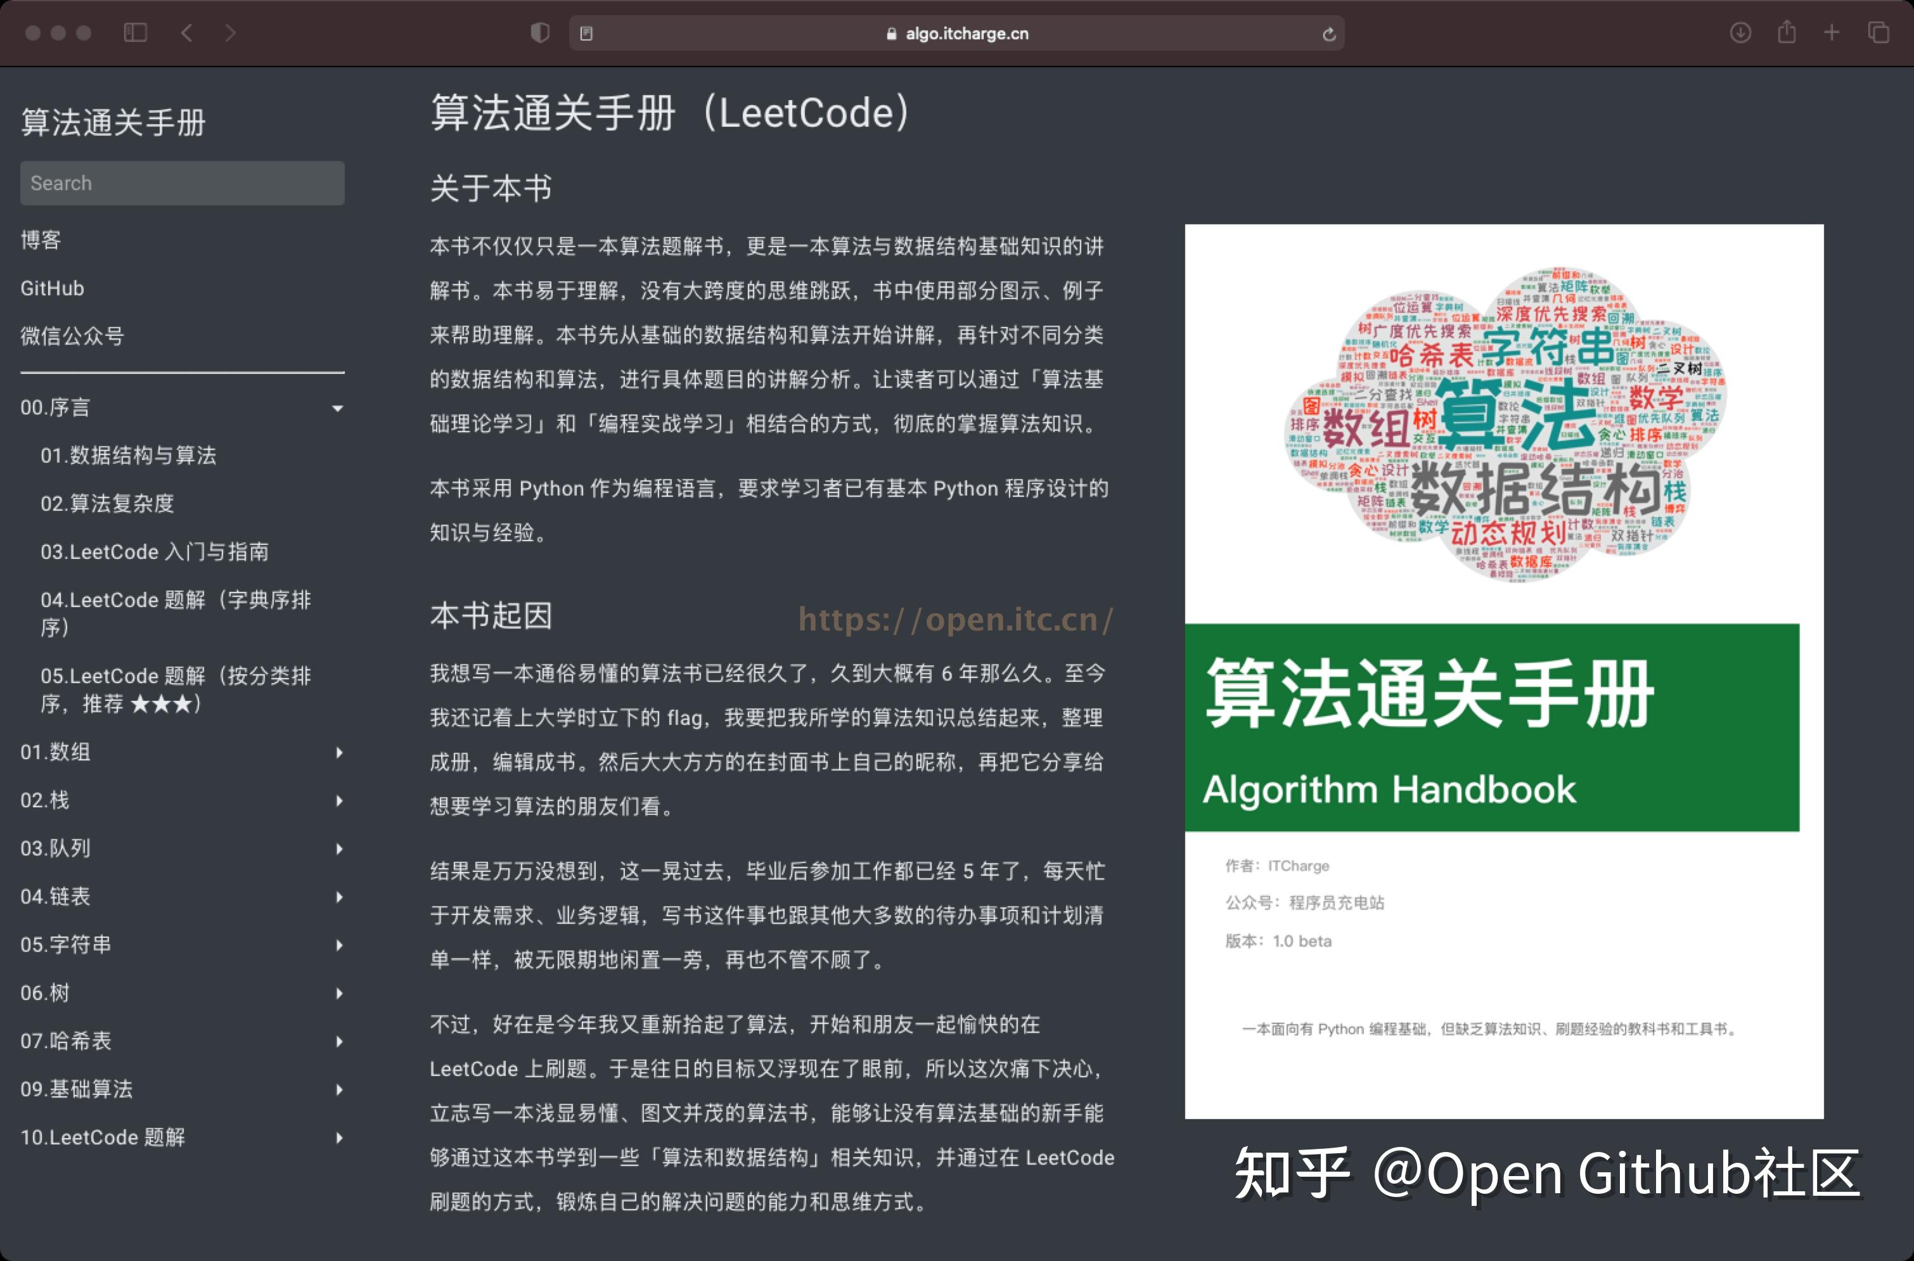Open the 微信公众号 link
The image size is (1914, 1261).
point(73,337)
